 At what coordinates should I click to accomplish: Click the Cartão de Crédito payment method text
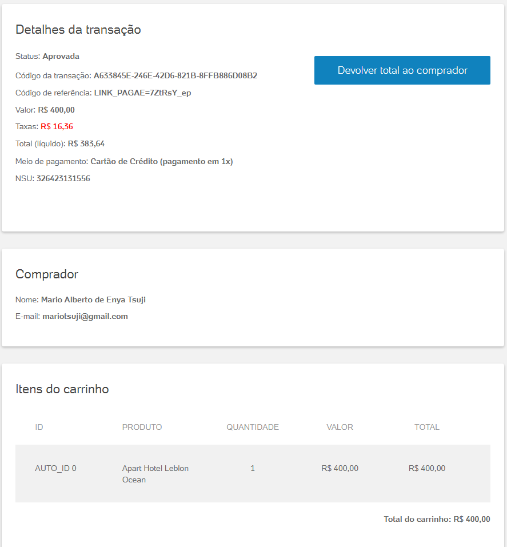[x=162, y=161]
